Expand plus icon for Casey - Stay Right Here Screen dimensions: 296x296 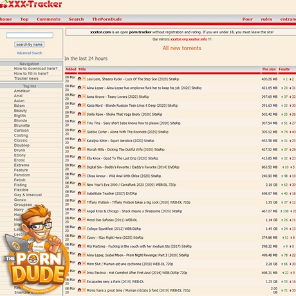[84, 237]
